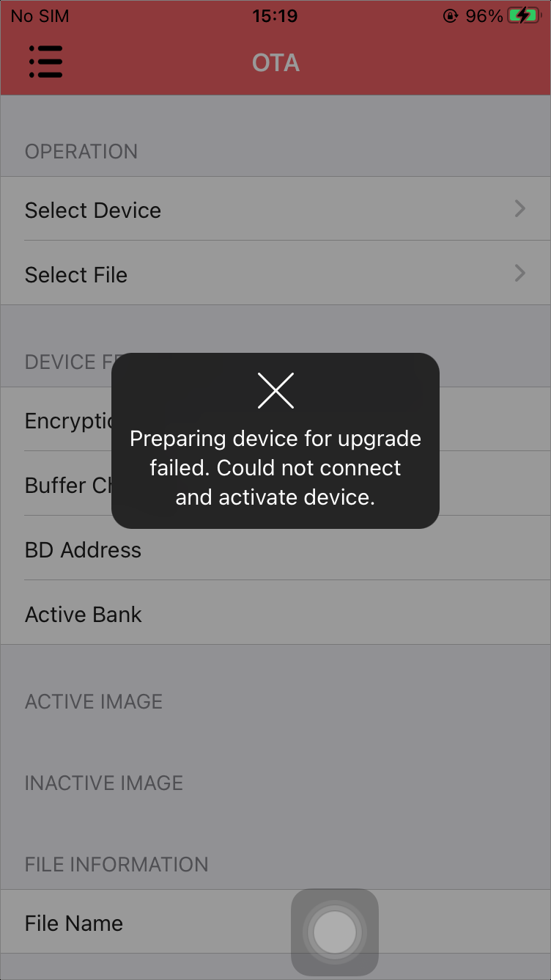
Task: Tap the upgrade failed message text
Action: (275, 468)
